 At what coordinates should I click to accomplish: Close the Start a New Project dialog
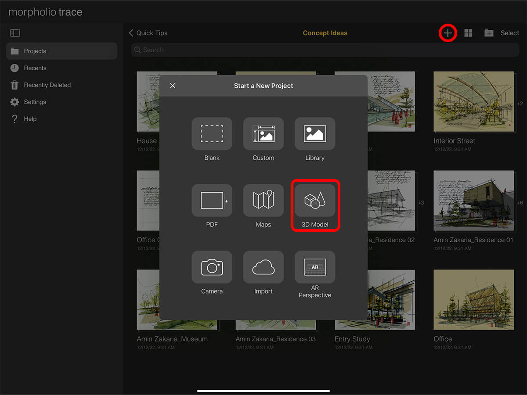coord(173,86)
